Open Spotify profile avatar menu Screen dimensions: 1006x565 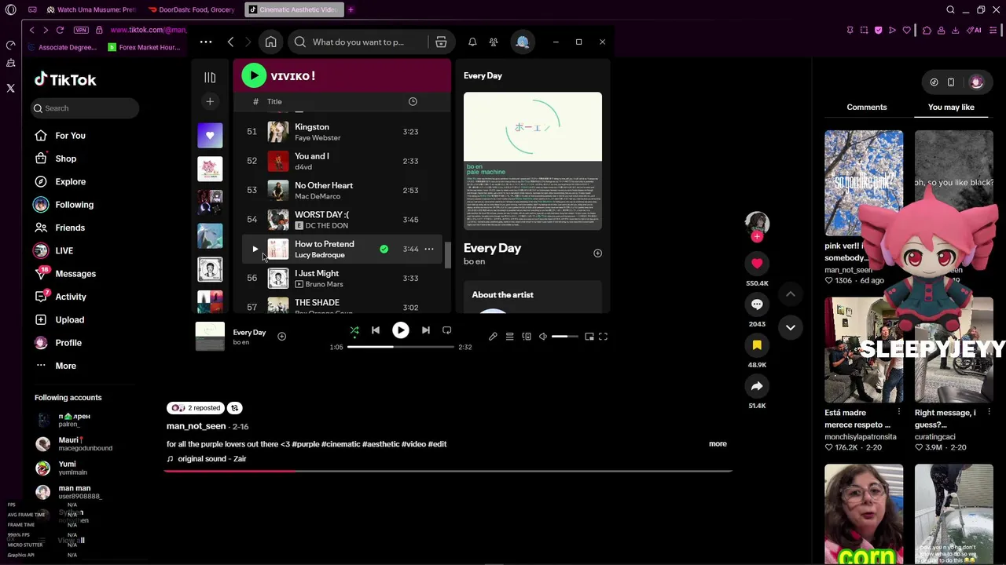coord(523,42)
